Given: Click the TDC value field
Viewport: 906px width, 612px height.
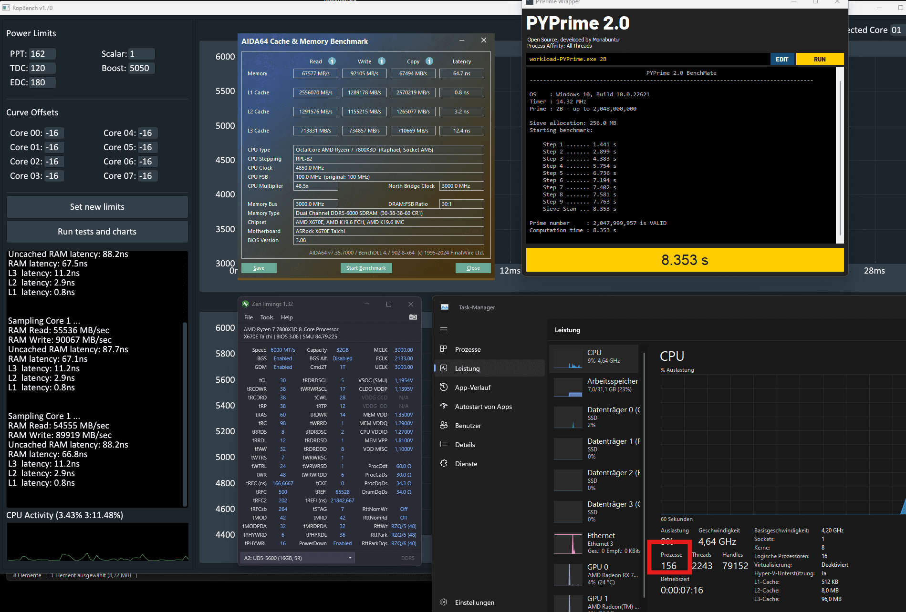Looking at the screenshot, I should (42, 68).
